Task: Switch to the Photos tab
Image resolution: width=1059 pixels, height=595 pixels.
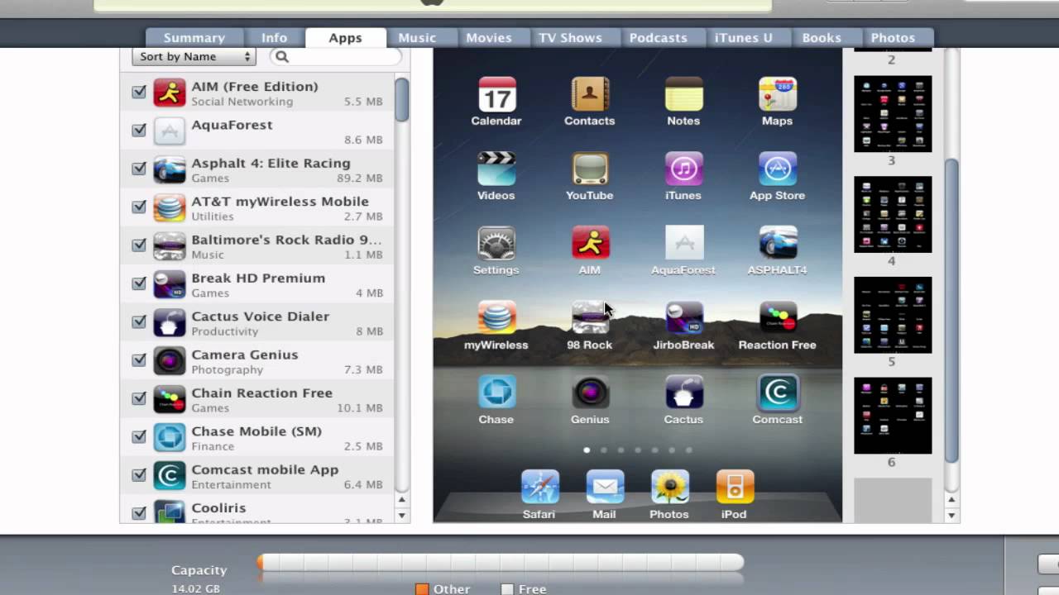Action: click(894, 38)
